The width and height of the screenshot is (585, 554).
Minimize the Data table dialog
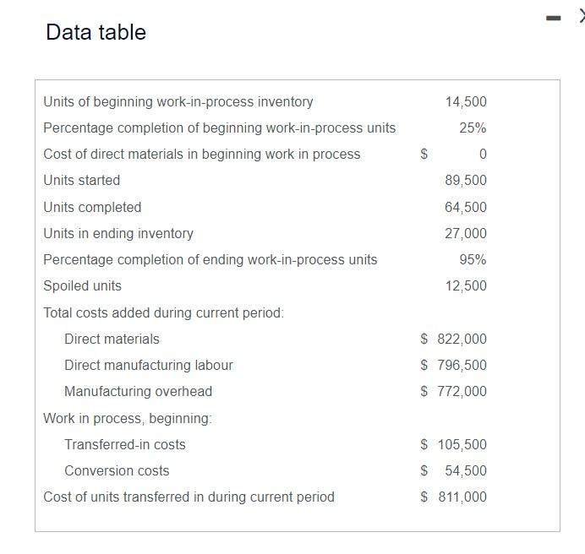[553, 18]
